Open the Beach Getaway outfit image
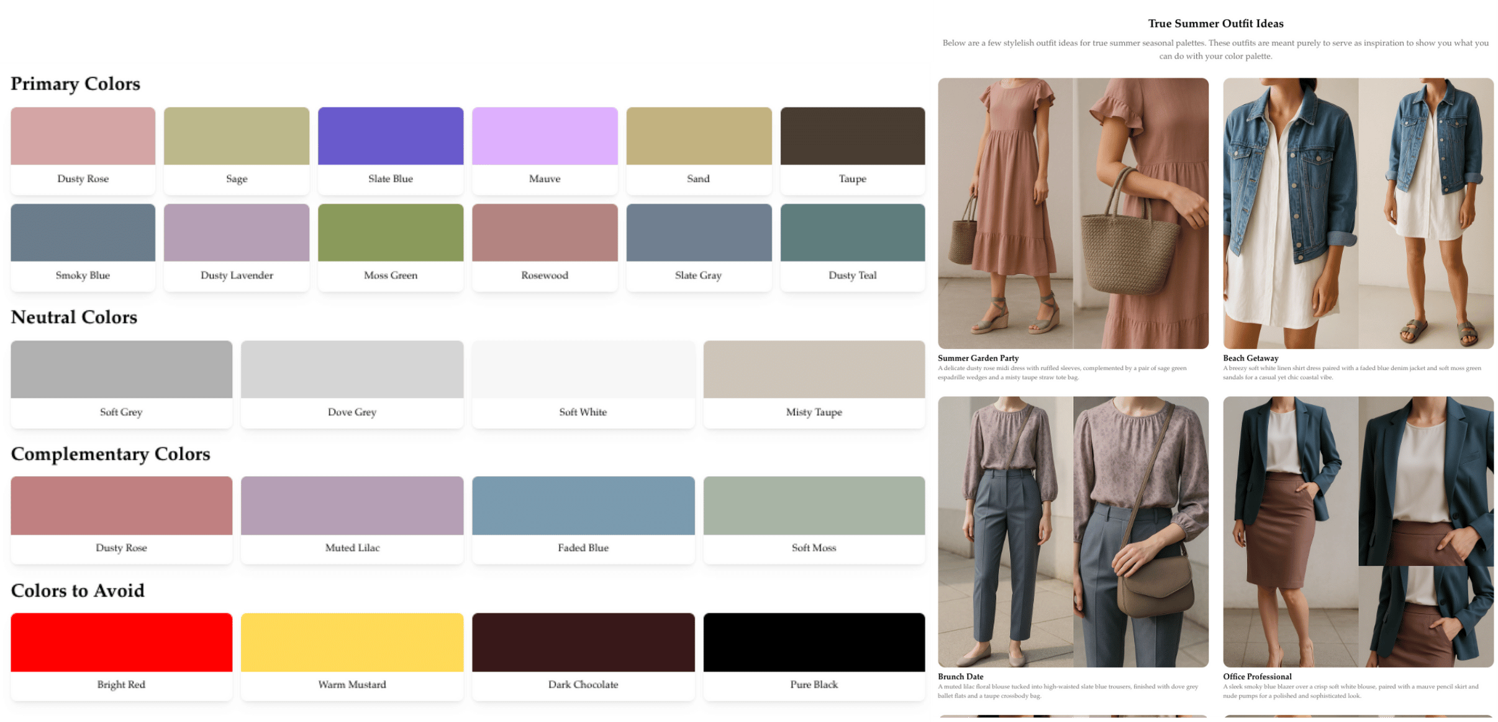The width and height of the screenshot is (1498, 722). click(1358, 213)
